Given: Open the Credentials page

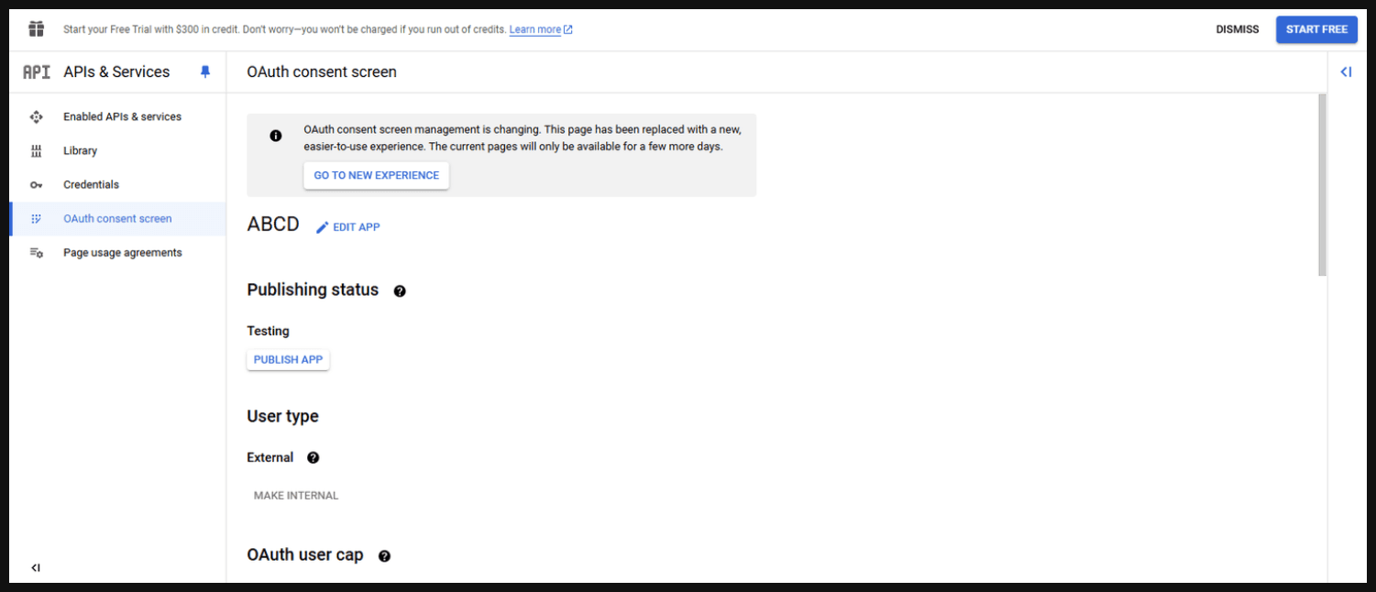Looking at the screenshot, I should pos(117,185).
